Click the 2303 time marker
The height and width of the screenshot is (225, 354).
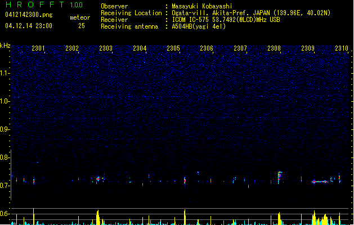coord(106,48)
